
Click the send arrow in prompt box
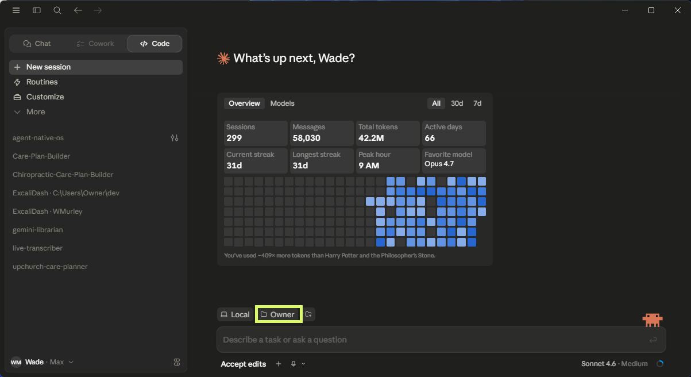pos(653,340)
